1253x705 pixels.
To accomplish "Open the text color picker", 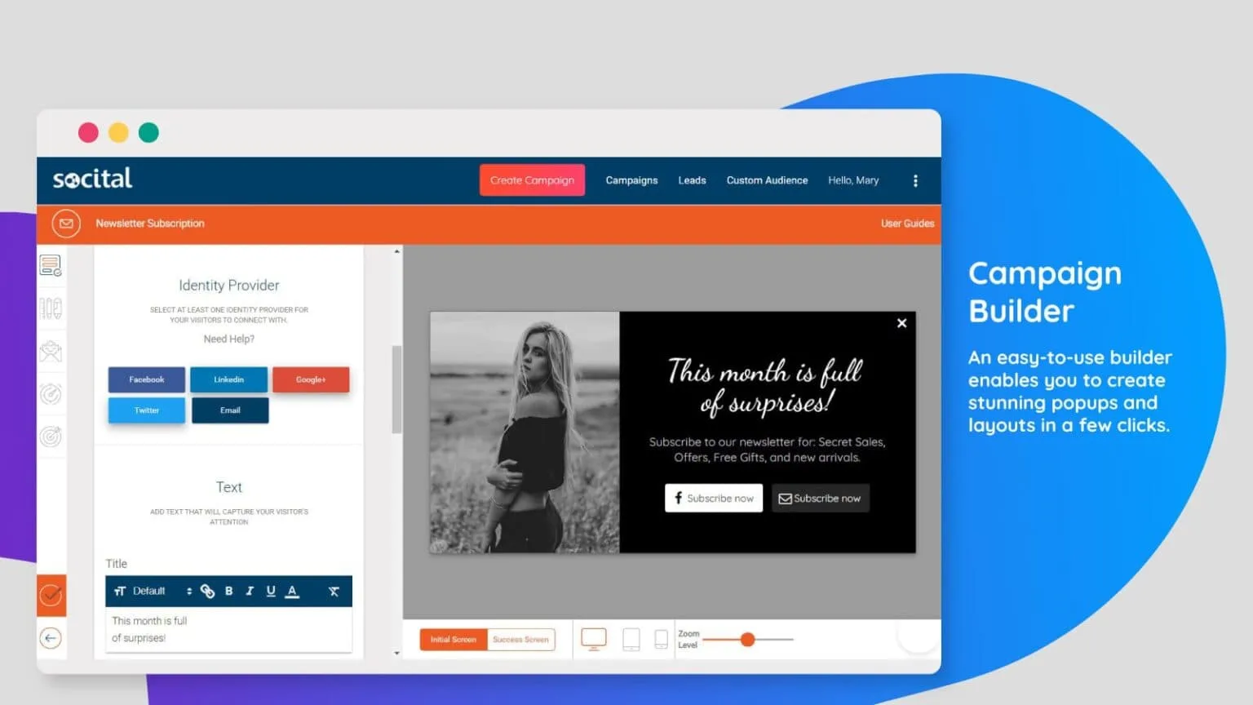I will point(292,592).
